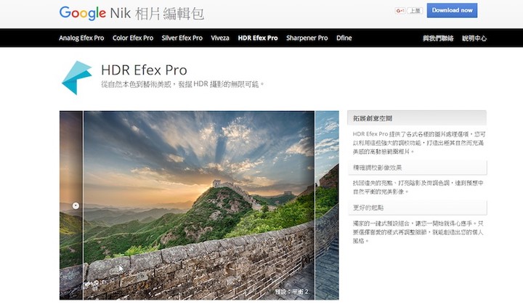
Task: Go to Silver Efex Pro tab
Action: (x=182, y=38)
